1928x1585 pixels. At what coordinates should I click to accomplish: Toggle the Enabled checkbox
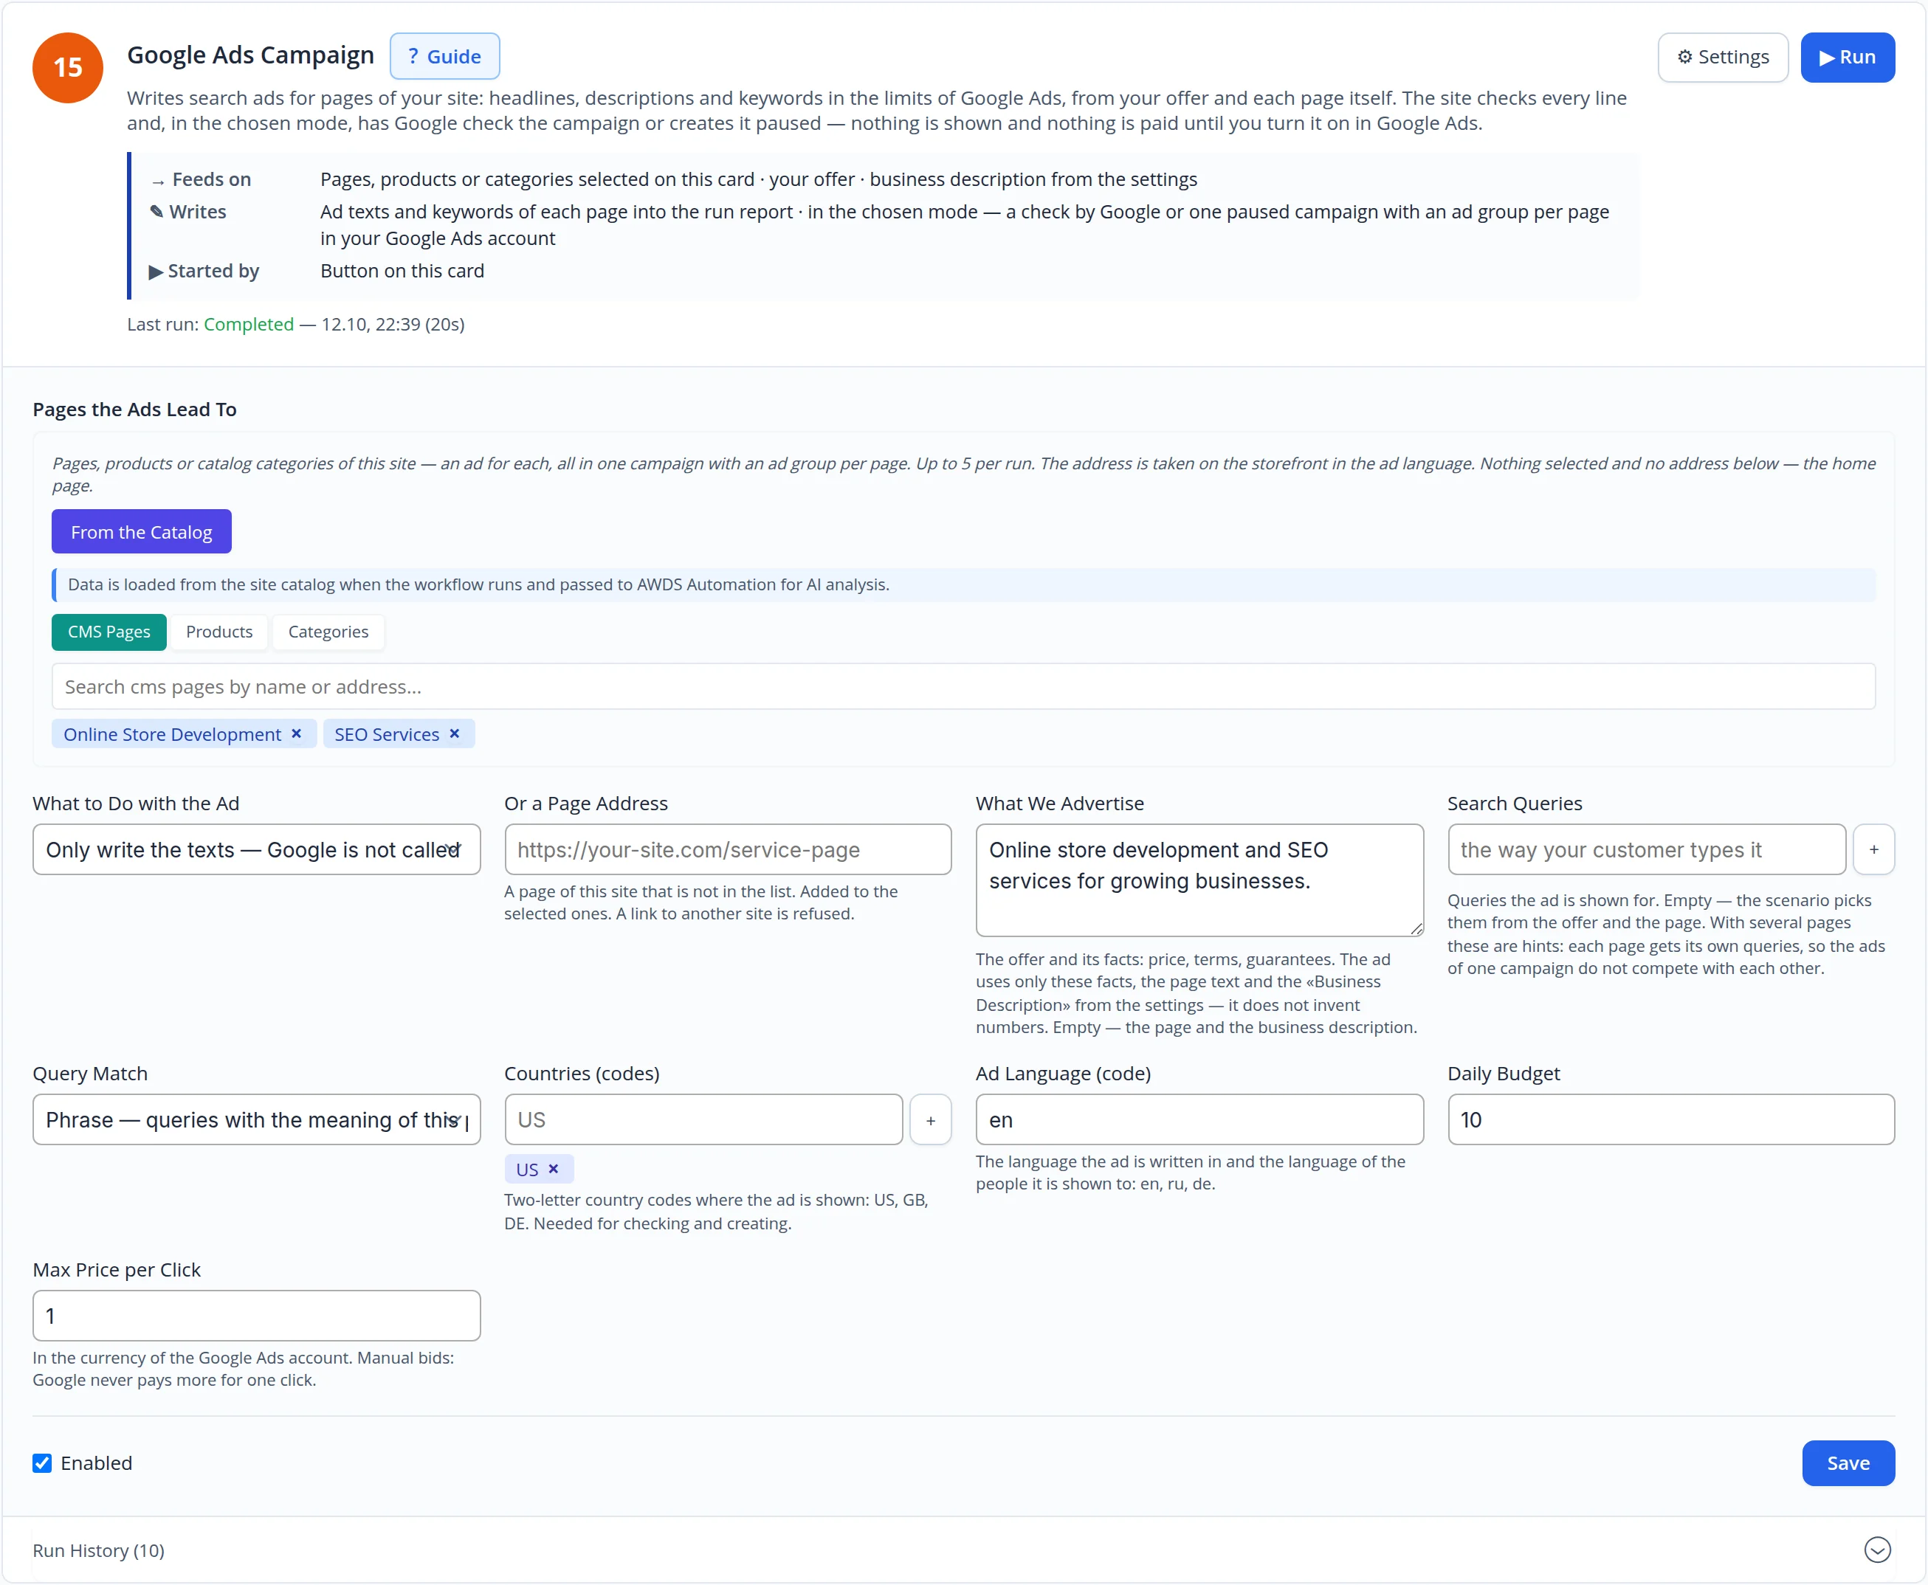pos(42,1463)
